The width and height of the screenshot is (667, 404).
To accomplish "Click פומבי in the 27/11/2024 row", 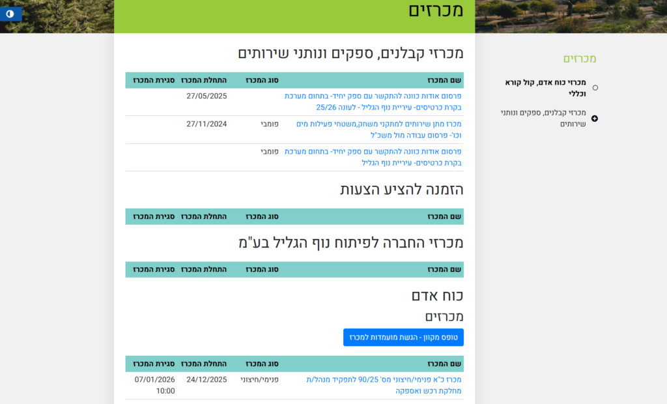I will (270, 124).
